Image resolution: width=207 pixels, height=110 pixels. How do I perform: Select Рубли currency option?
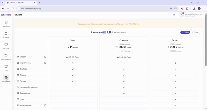point(185,32)
